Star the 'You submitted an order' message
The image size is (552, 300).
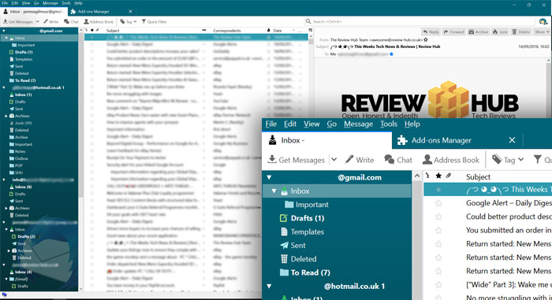point(438,231)
